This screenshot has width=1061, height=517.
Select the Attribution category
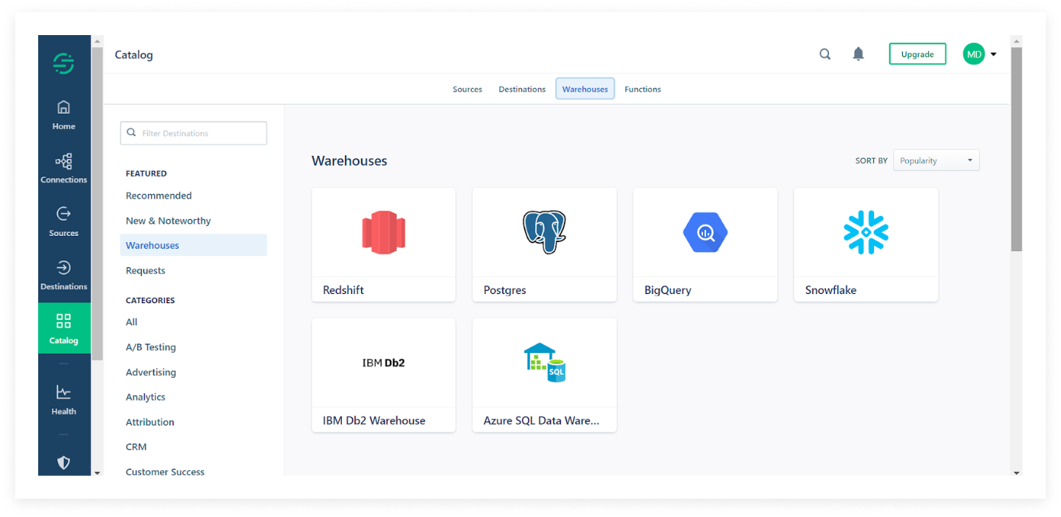point(150,422)
